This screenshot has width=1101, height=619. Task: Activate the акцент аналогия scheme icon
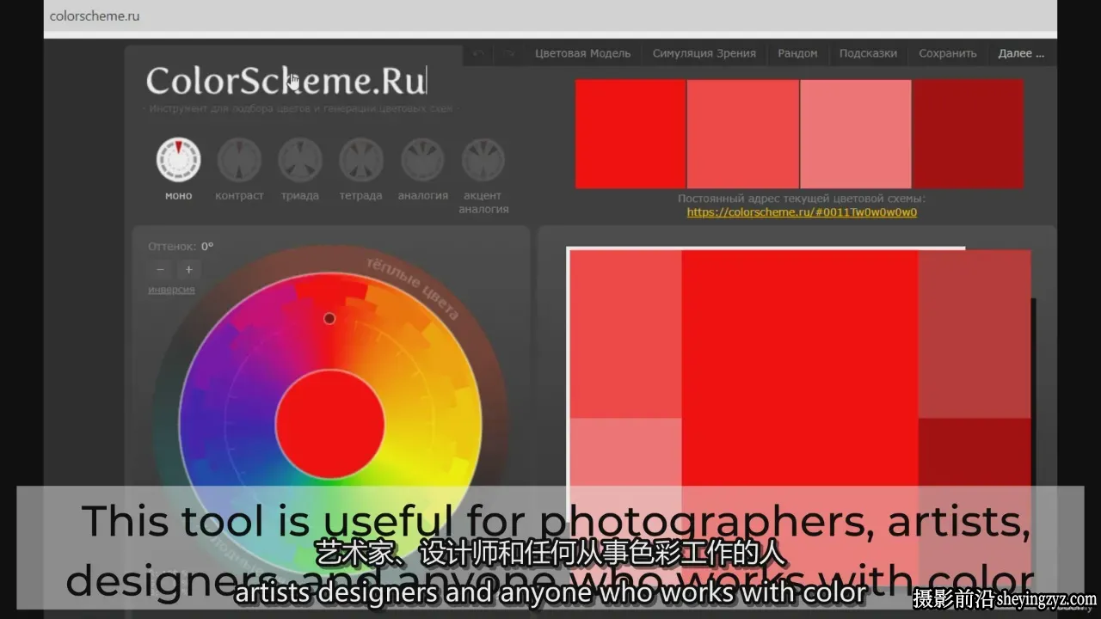click(x=483, y=160)
